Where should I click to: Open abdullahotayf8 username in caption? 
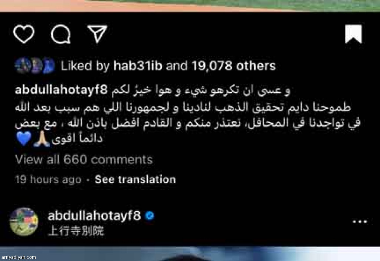(x=61, y=90)
